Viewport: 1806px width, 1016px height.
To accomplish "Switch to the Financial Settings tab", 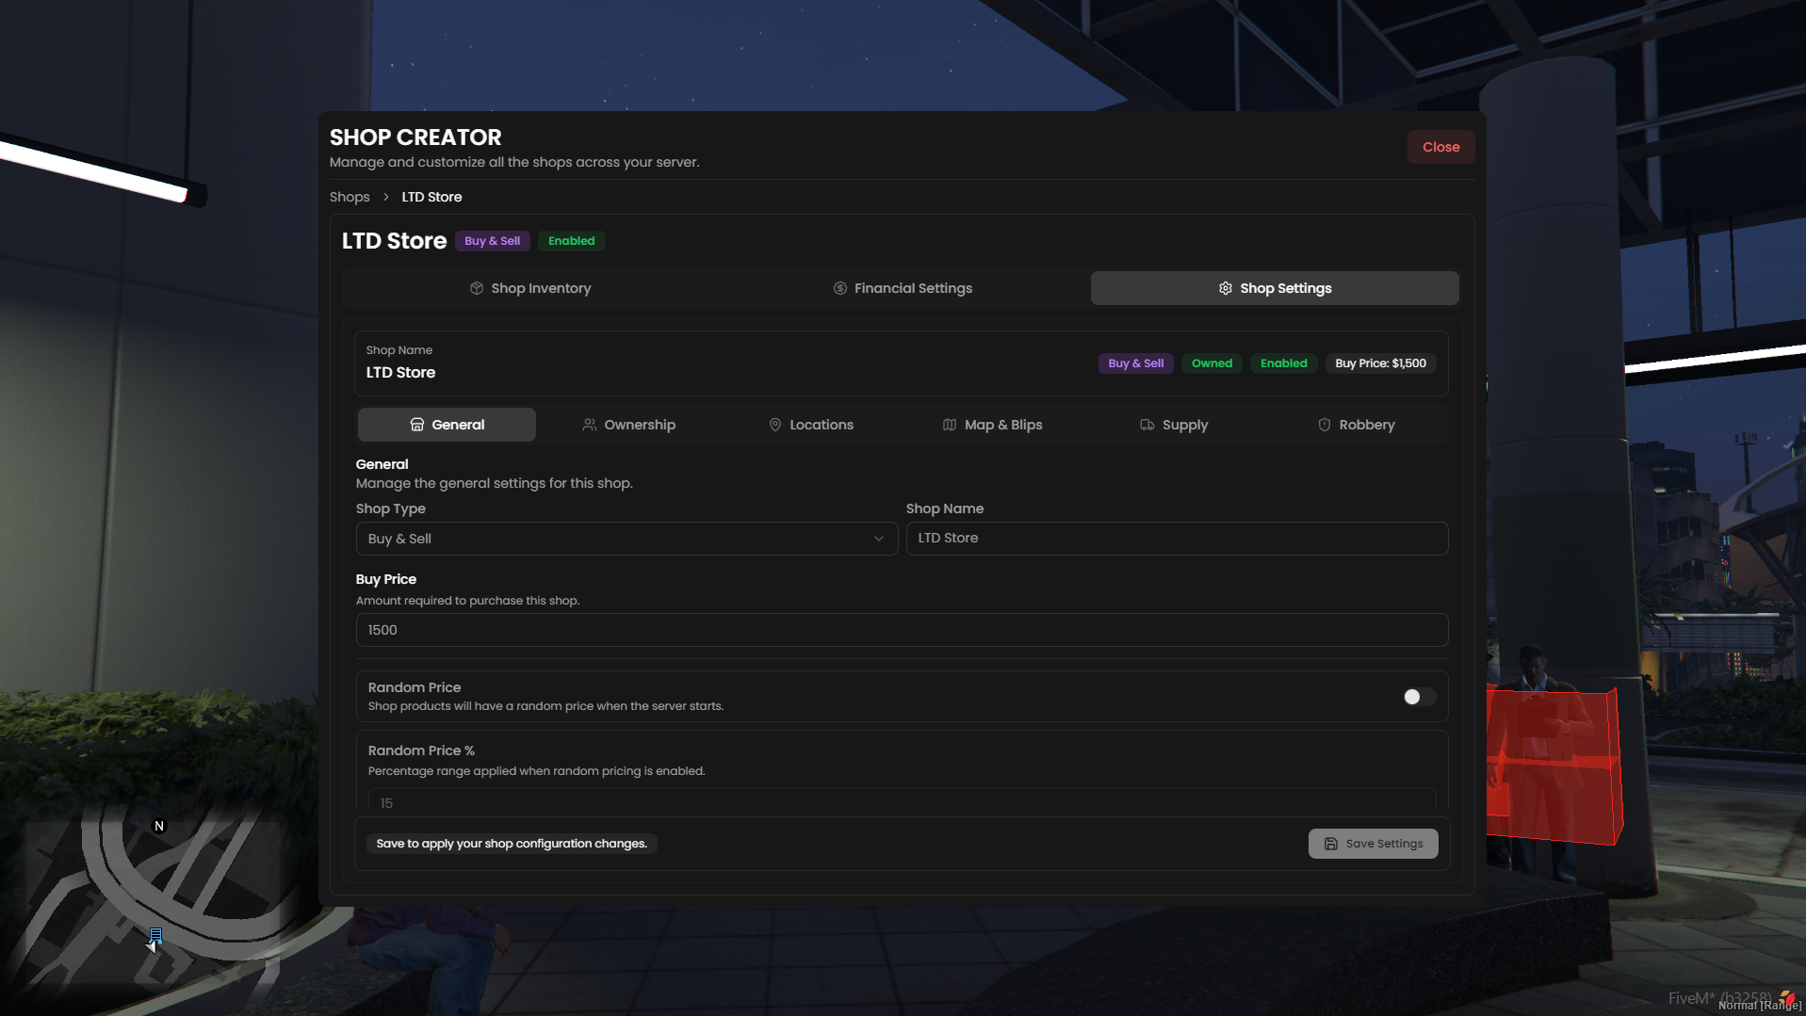I will [903, 288].
